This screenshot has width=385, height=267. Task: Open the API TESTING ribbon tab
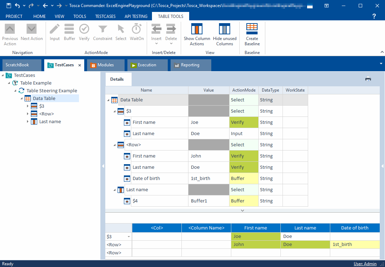pyautogui.click(x=136, y=16)
